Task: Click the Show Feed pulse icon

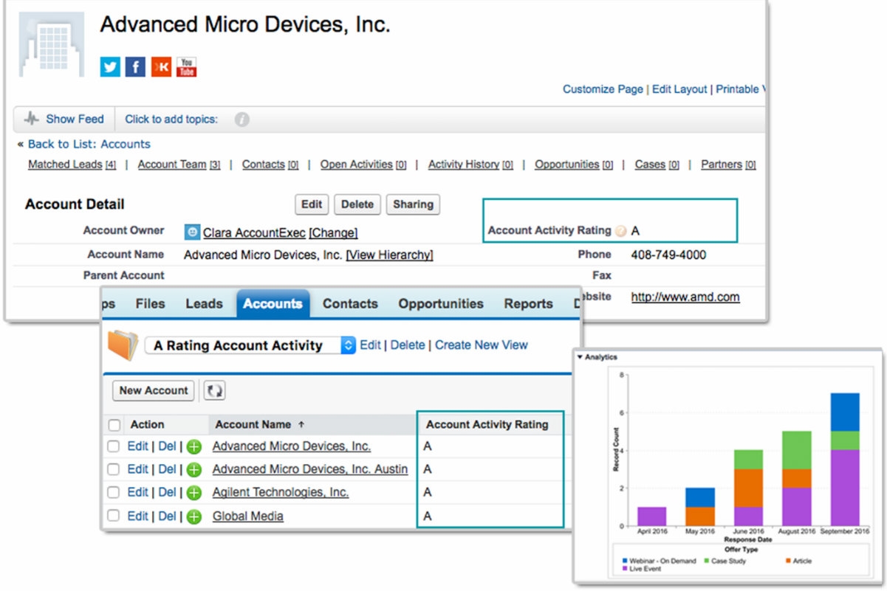Action: pyautogui.click(x=32, y=119)
